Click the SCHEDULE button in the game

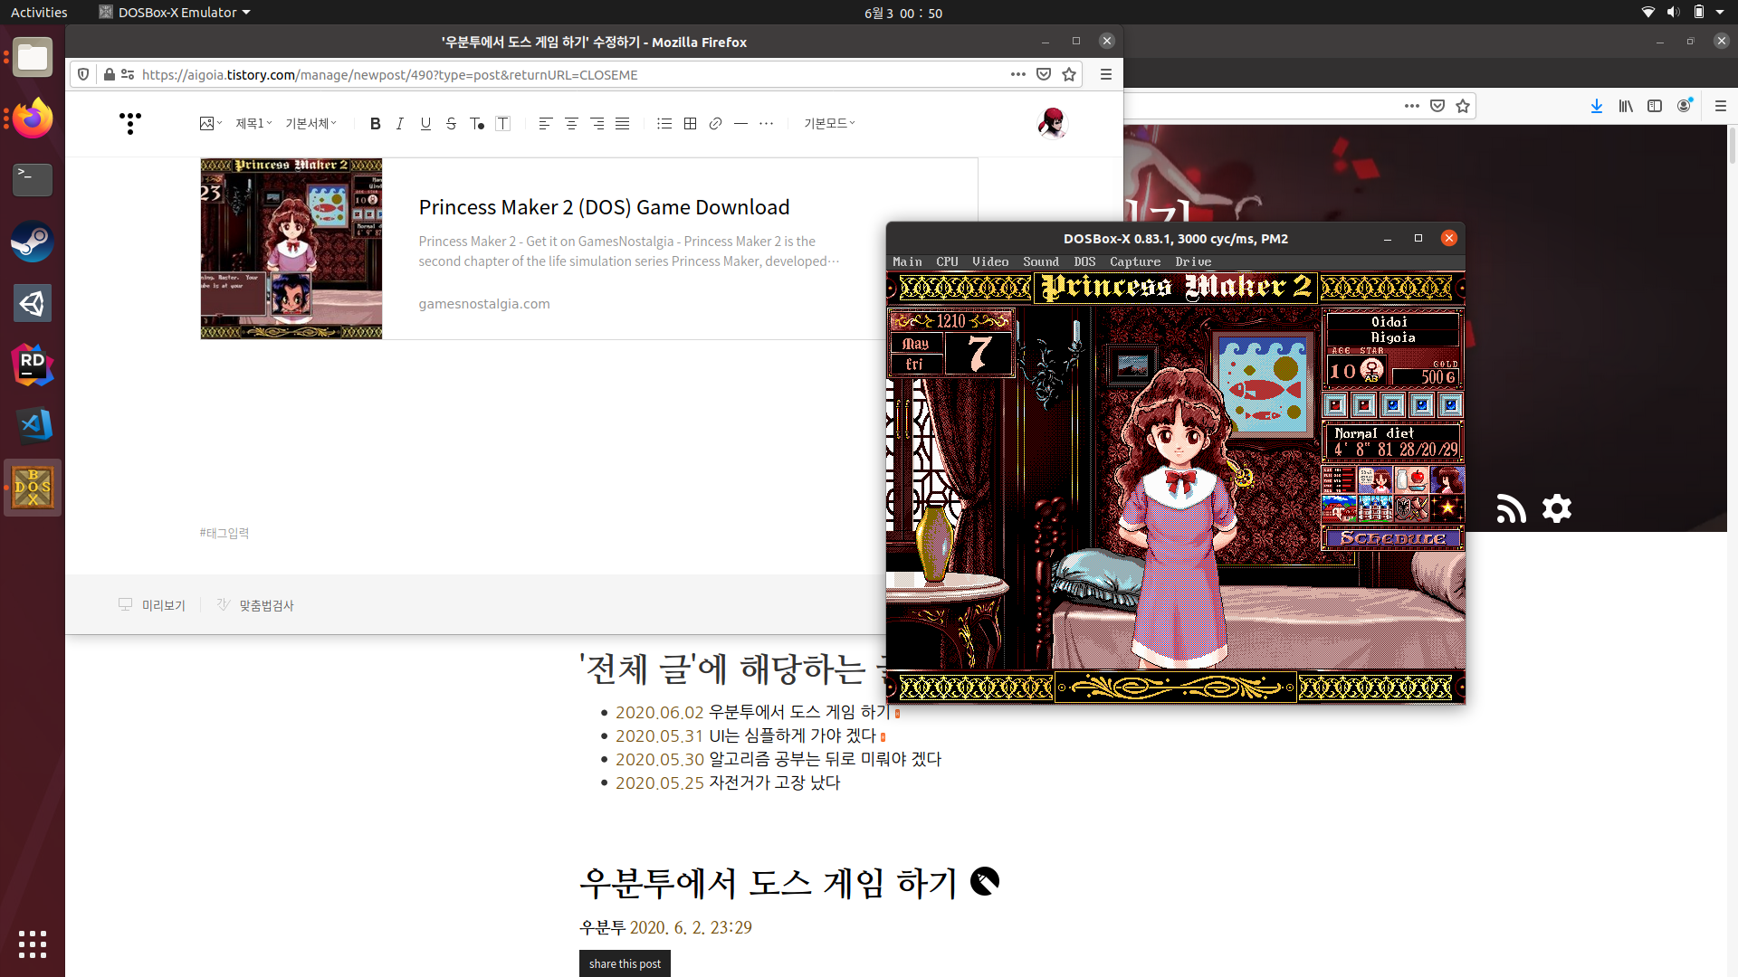[1392, 538]
